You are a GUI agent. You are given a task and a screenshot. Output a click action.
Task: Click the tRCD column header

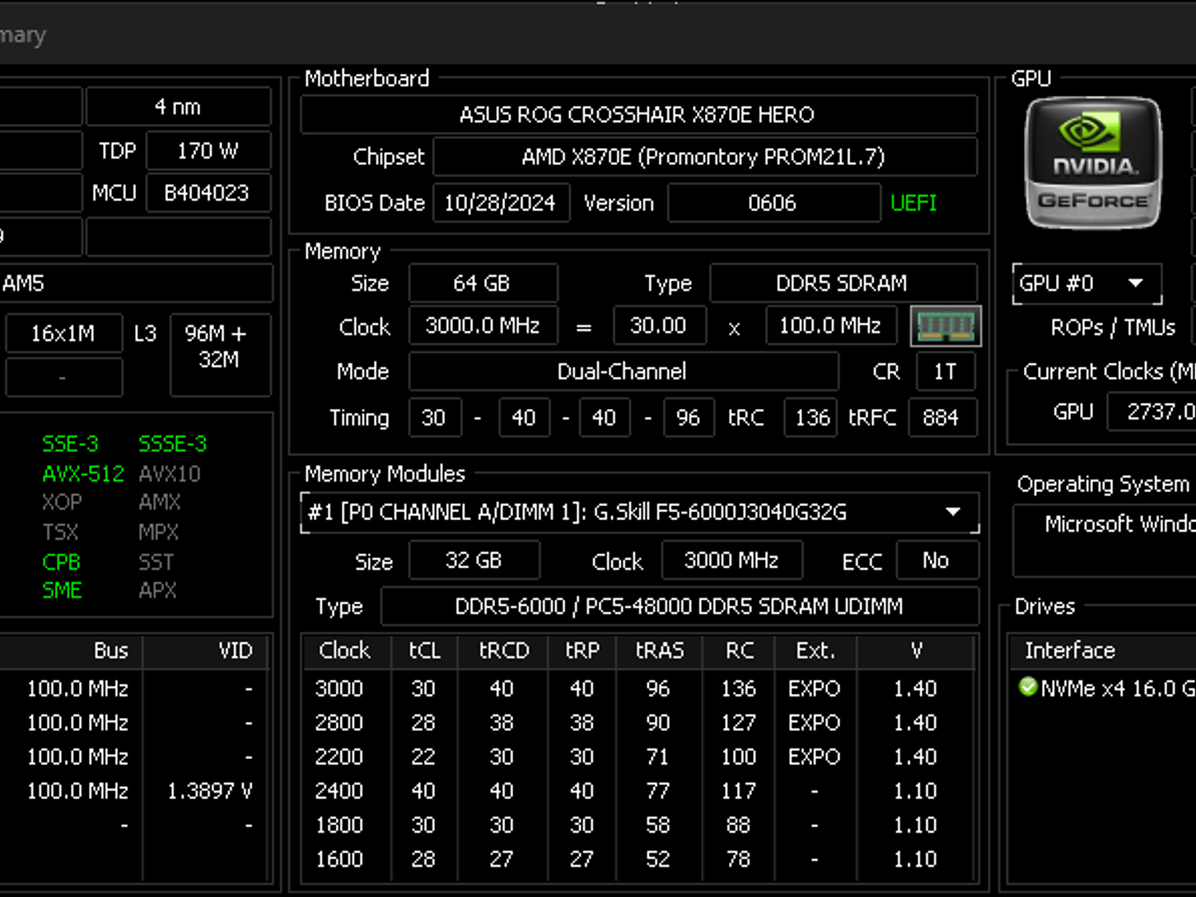click(504, 651)
